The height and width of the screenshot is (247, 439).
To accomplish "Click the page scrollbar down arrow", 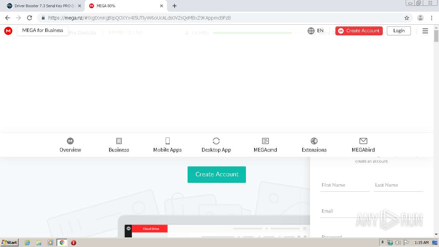I will [436, 234].
